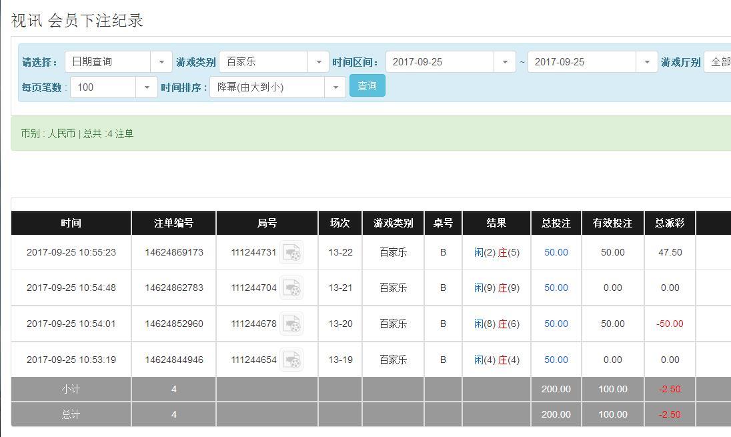
Task: Open bet amount 50.00 for round 13-20
Action: click(556, 324)
